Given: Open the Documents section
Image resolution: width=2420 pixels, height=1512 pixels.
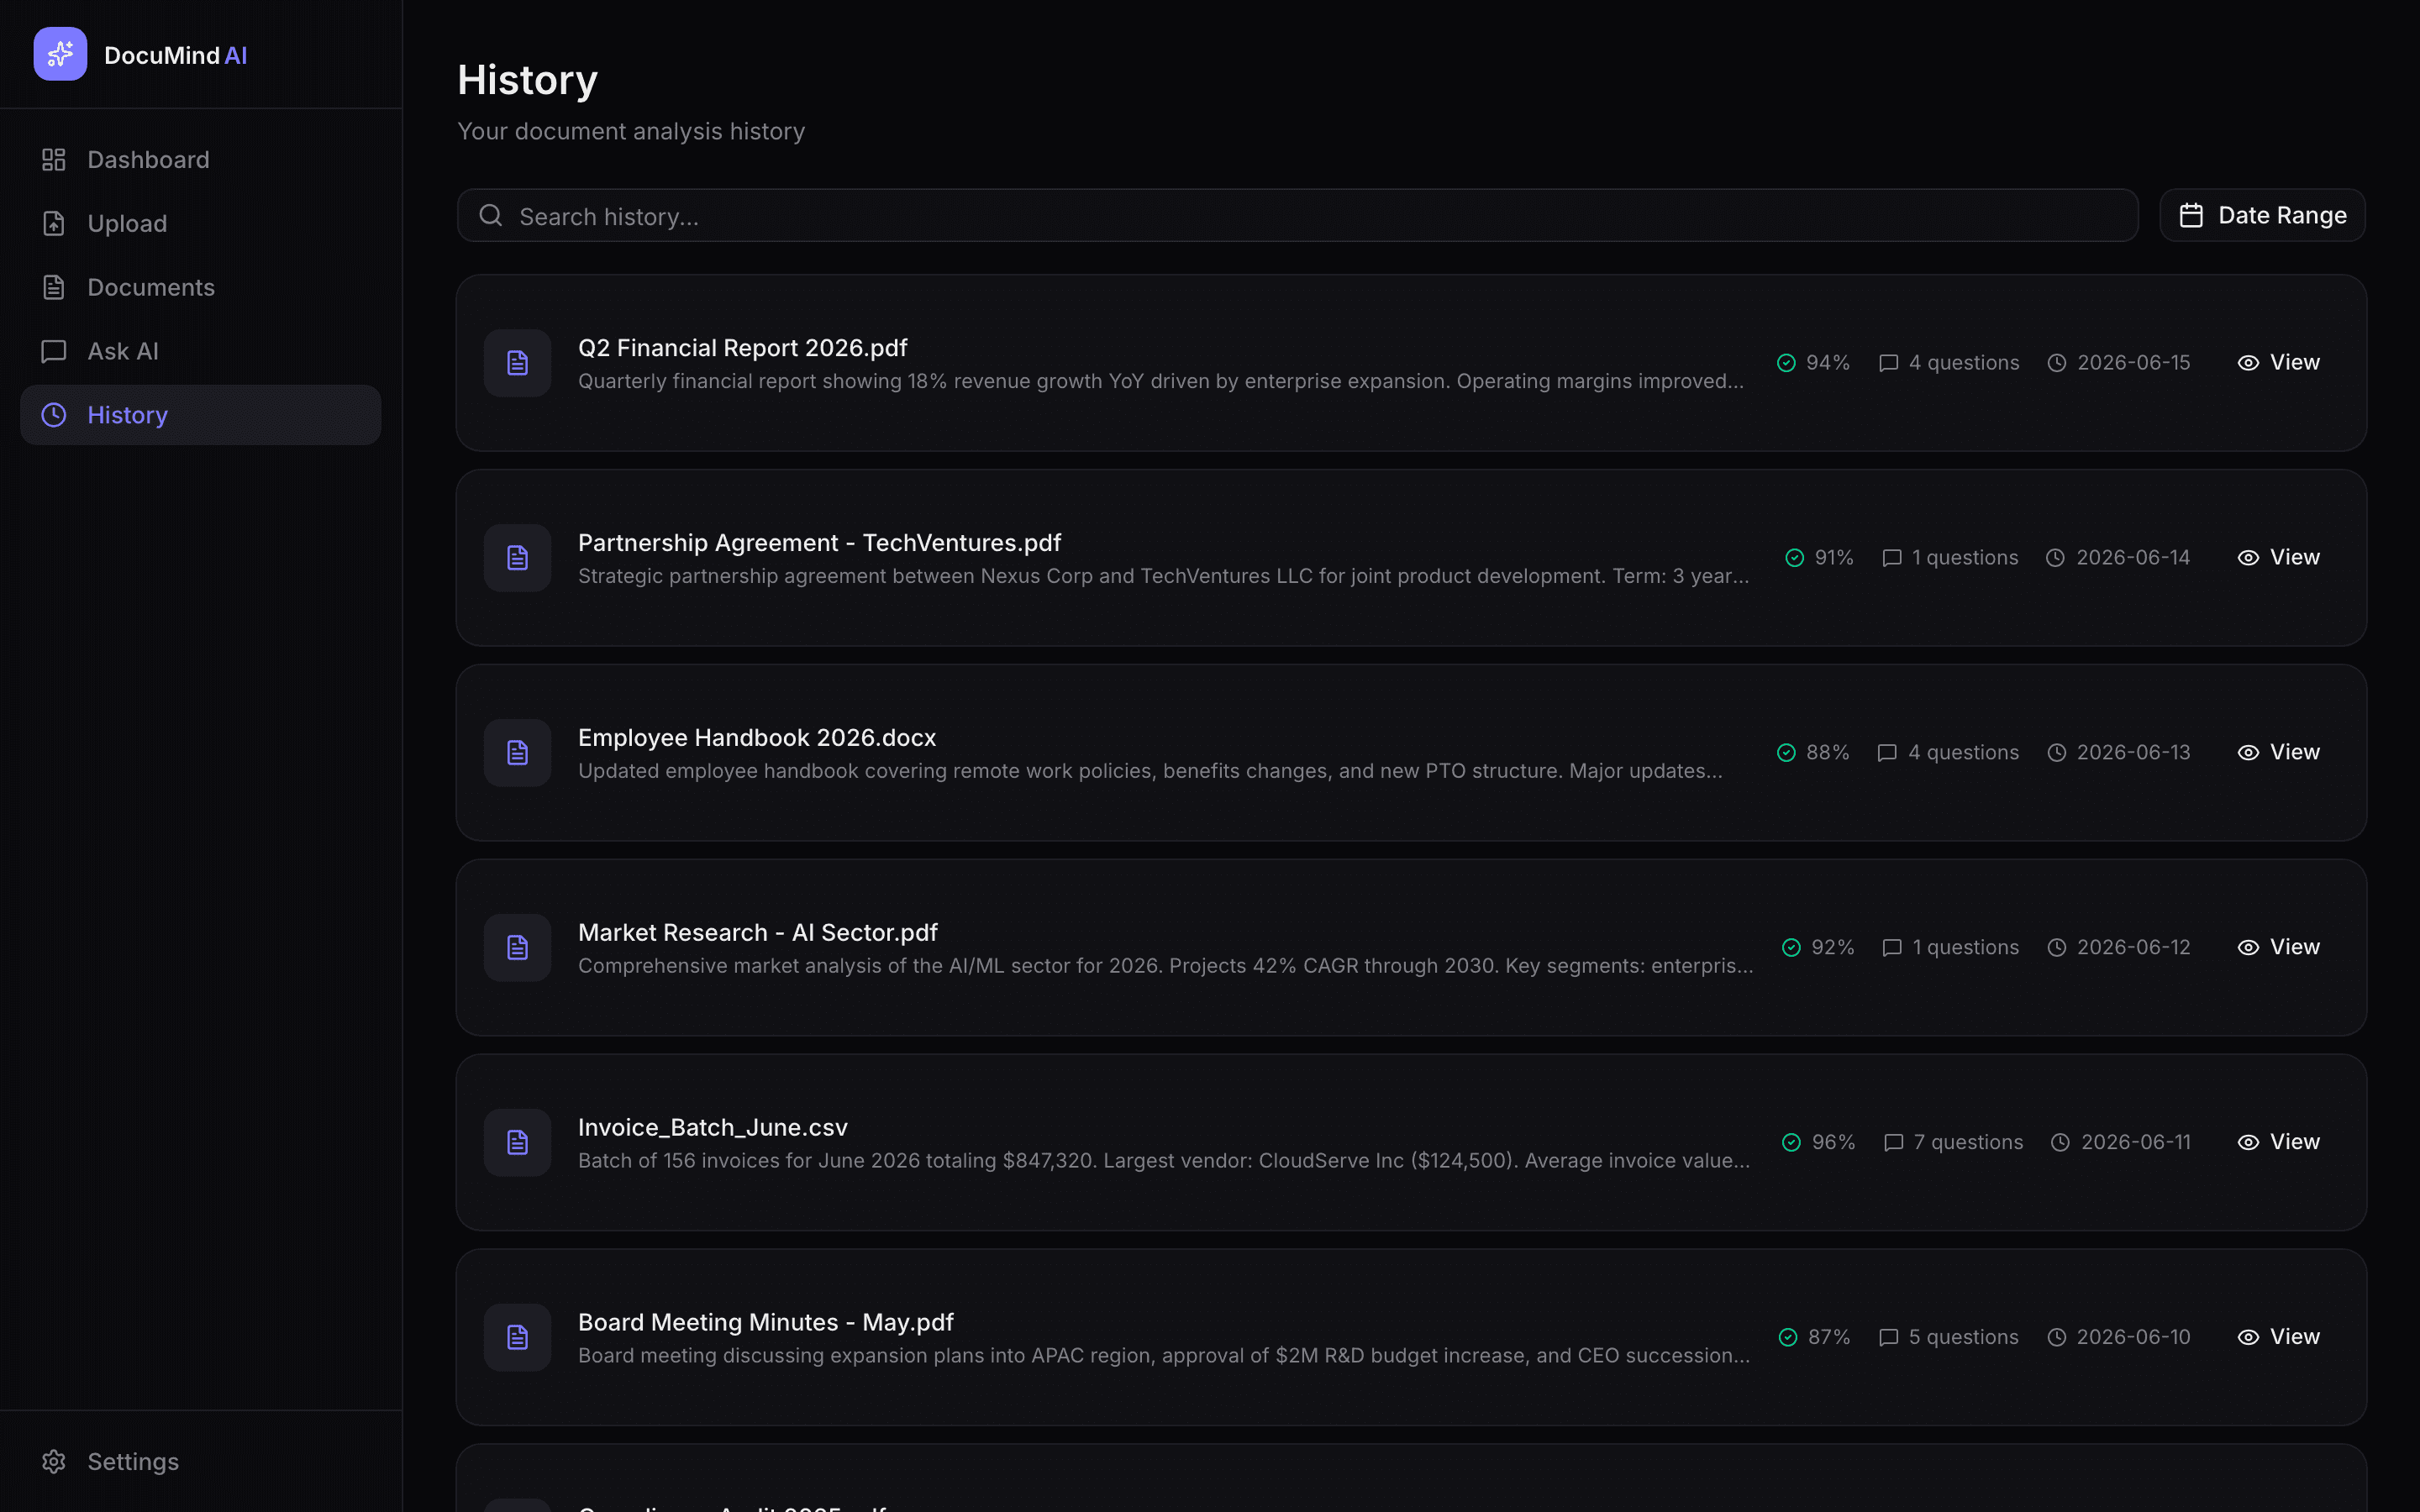Looking at the screenshot, I should (x=200, y=288).
